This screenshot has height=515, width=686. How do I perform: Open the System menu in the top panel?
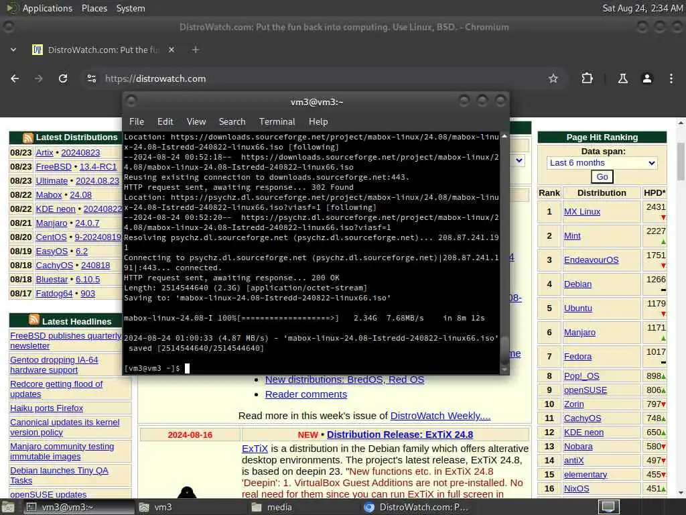[x=131, y=8]
